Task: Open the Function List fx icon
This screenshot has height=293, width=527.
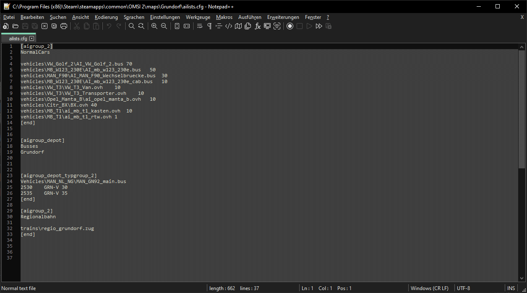Action: 258,26
